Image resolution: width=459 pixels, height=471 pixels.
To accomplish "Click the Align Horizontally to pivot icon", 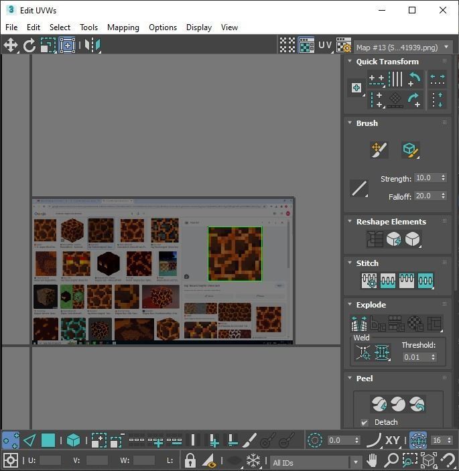I will coord(376,79).
